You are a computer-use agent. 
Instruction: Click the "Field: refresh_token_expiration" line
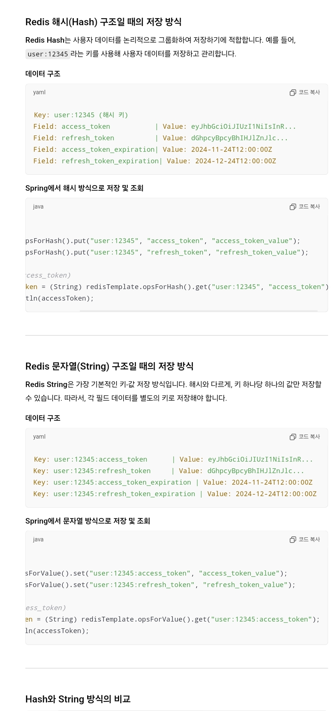click(x=155, y=161)
